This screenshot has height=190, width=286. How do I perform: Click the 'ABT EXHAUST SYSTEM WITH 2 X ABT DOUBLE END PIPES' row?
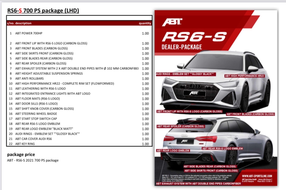77,68
